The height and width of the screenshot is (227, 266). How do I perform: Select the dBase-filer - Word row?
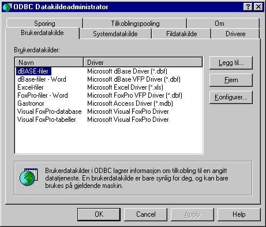click(x=42, y=79)
